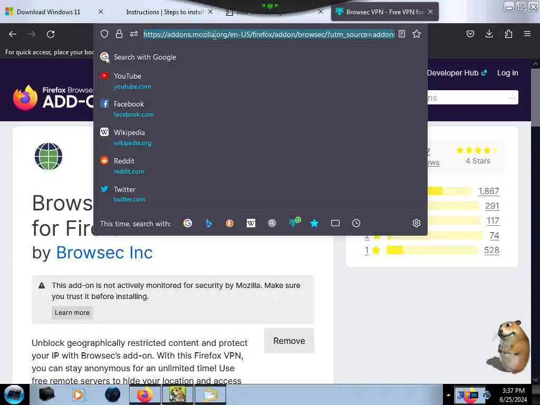
Task: Choose the Reddit suggestion
Action: 261,166
